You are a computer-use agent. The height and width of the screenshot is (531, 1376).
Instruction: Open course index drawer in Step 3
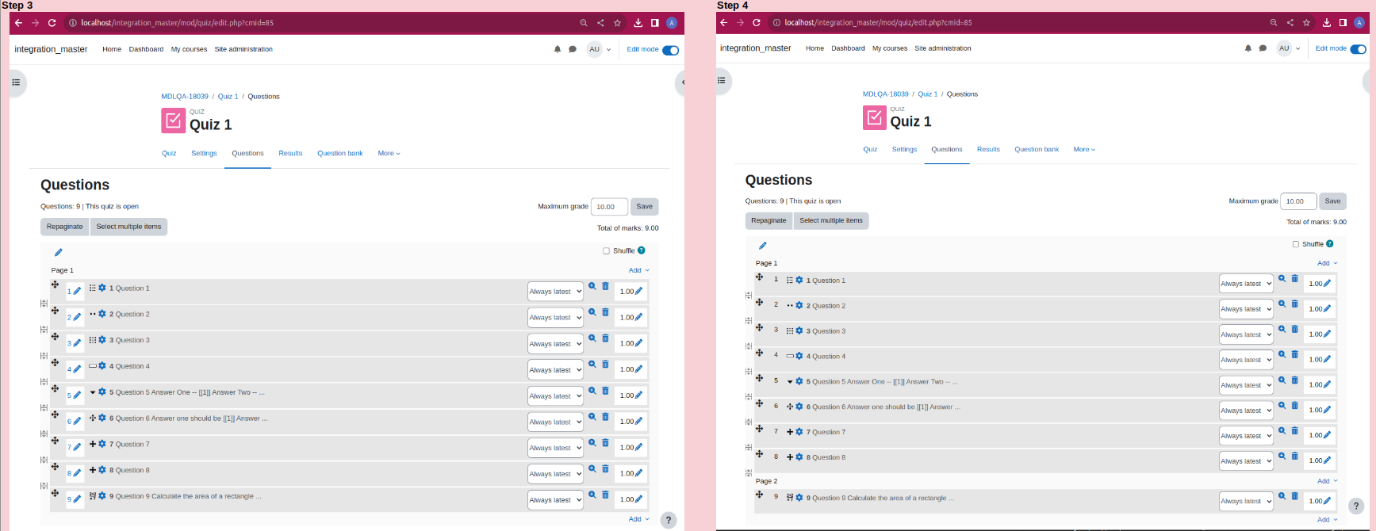(16, 82)
